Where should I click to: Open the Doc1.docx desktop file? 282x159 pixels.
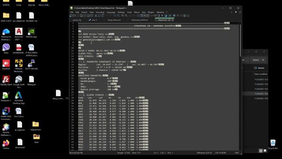click(19, 113)
